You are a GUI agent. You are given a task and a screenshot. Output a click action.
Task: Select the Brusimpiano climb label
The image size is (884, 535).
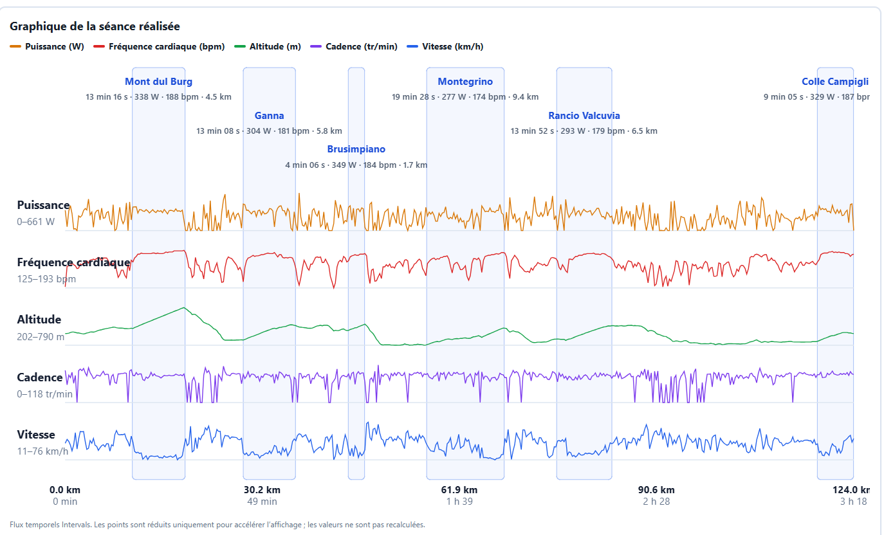[356, 149]
